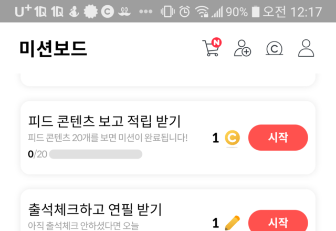Viewport: 336px width, 231px height.
Task: Tap the alarm clock status icon
Action: tap(184, 11)
